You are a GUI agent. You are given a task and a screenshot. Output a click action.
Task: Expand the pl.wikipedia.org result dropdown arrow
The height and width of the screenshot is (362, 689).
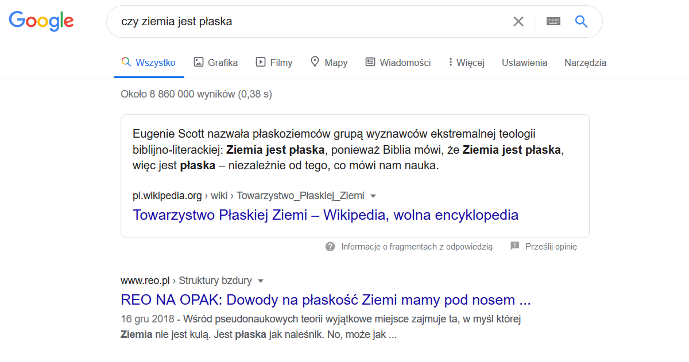coord(373,196)
